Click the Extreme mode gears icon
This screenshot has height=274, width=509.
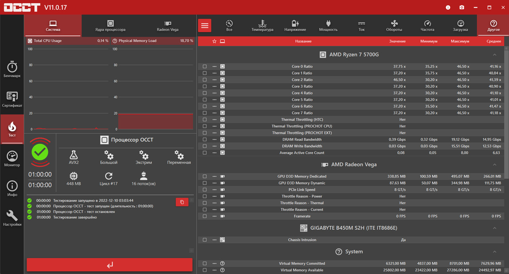tap(144, 155)
